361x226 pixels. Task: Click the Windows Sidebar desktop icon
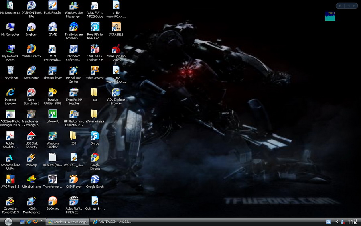click(53, 135)
